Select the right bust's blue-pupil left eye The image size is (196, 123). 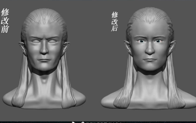141,41
